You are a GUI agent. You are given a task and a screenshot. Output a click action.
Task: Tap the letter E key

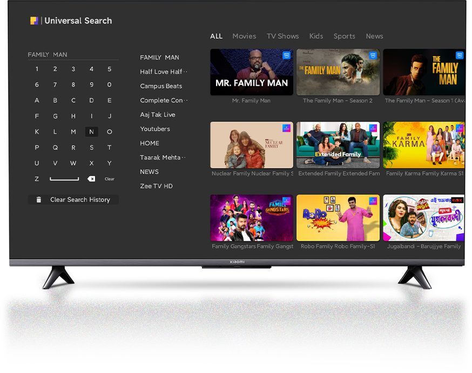pyautogui.click(x=110, y=100)
